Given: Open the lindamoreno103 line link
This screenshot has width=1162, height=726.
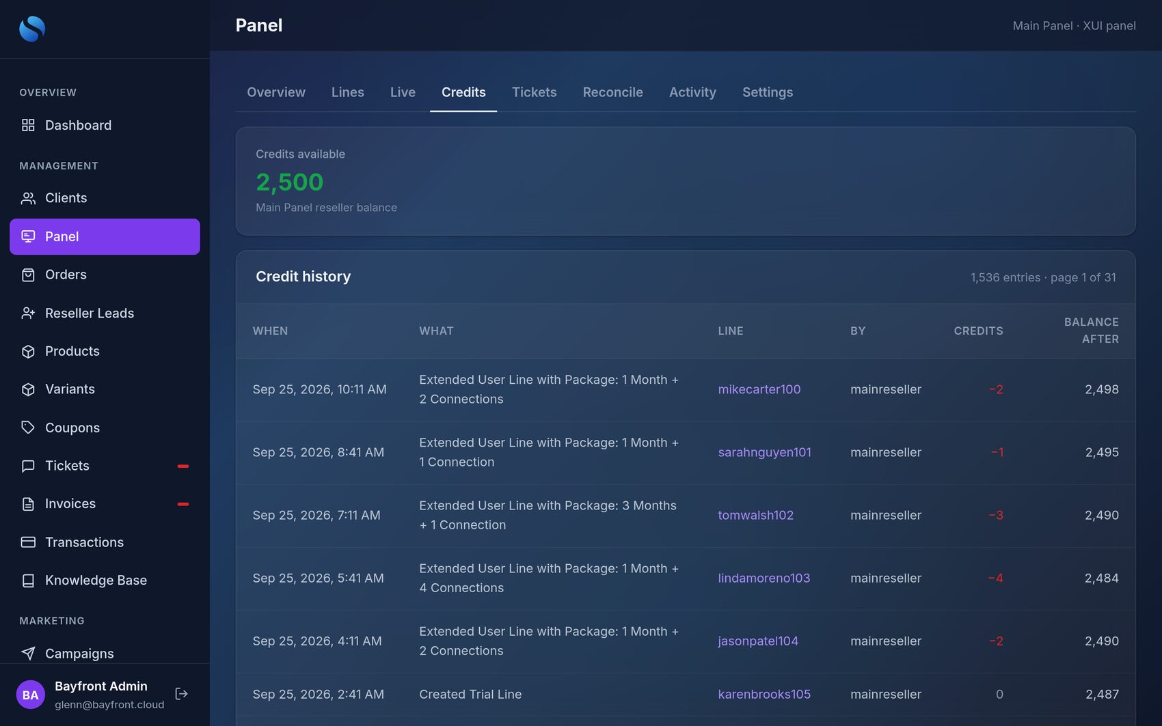Looking at the screenshot, I should point(764,578).
